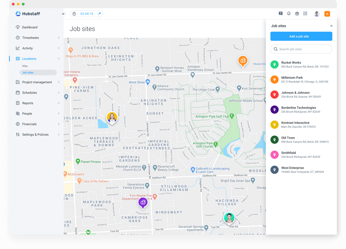Image resolution: width=346 pixels, height=249 pixels.
Task: Click the pink Smithfield color pin
Action: [x=274, y=155]
